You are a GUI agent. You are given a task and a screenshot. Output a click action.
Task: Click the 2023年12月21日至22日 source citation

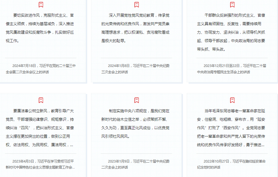pyautogui.click(x=232, y=69)
